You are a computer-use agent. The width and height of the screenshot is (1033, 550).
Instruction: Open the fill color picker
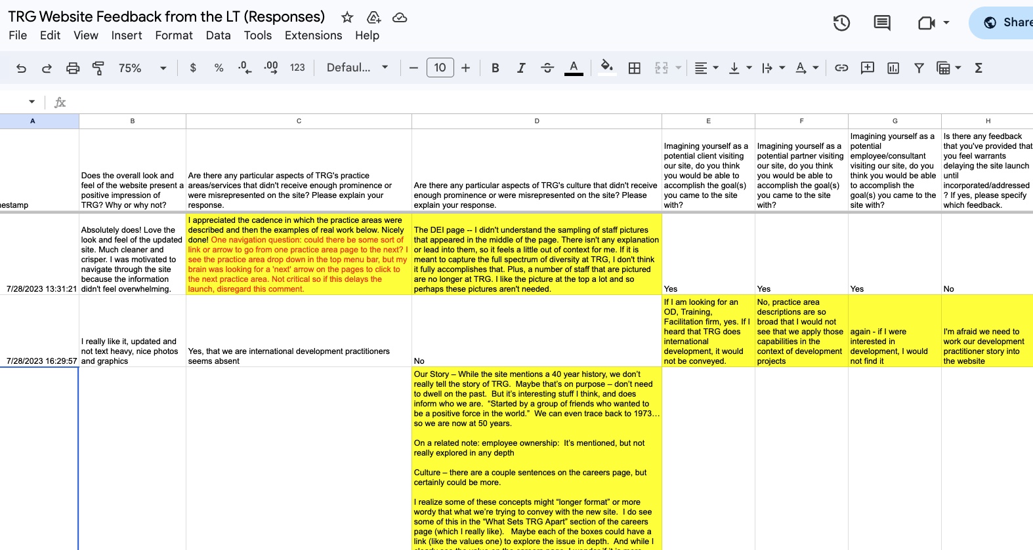[x=607, y=68]
